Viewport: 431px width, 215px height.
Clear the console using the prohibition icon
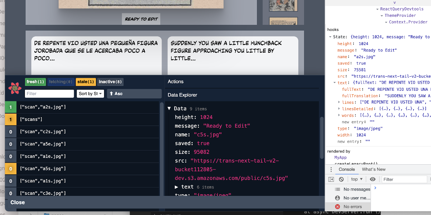[341, 179]
